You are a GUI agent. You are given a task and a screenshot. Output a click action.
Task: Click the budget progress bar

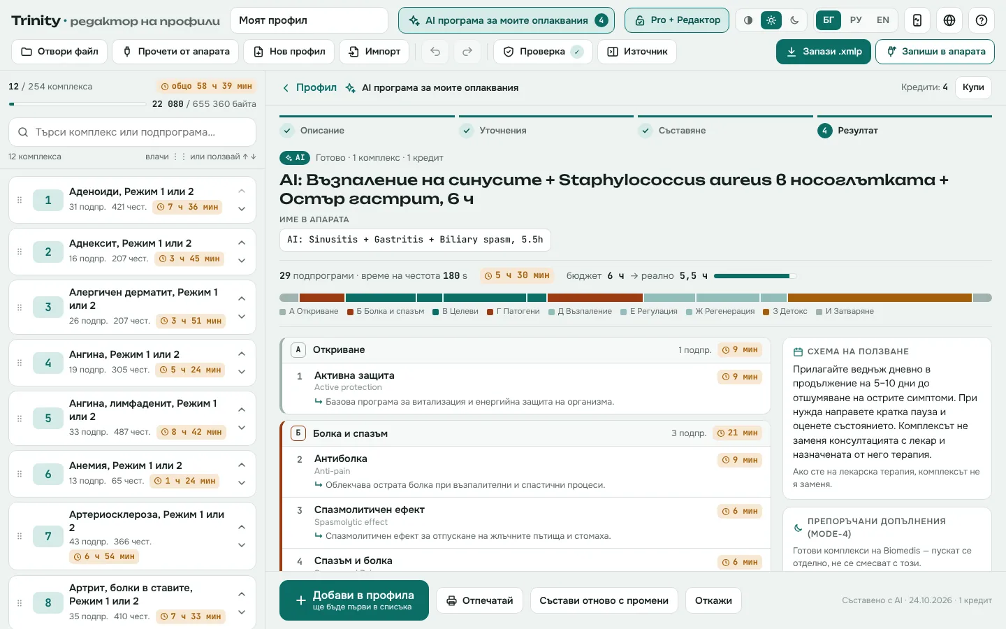tap(755, 276)
